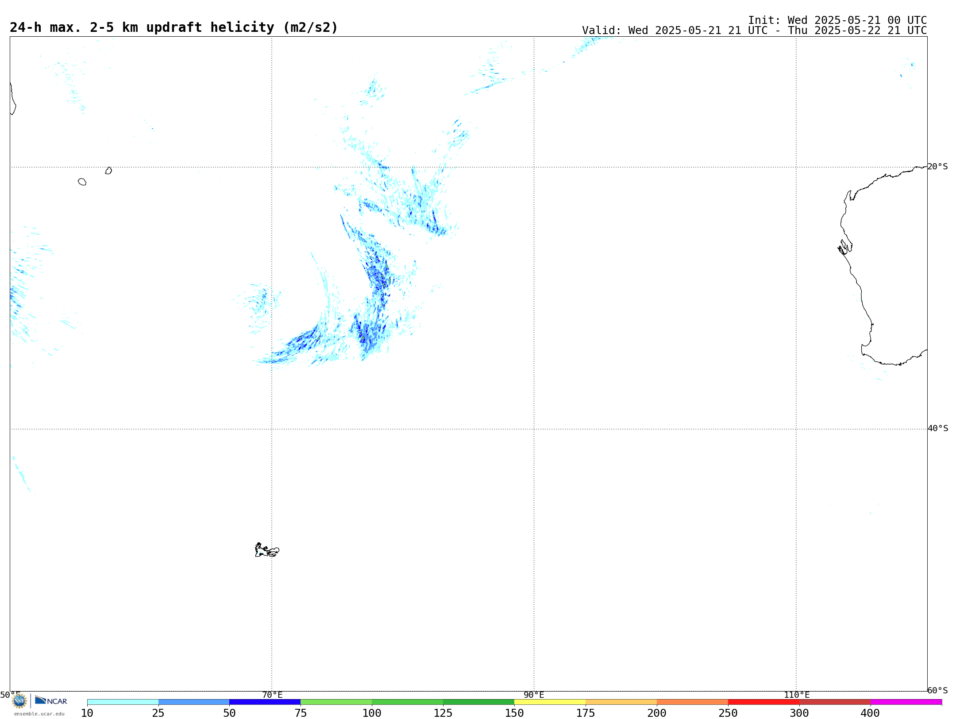Click the dark red 300-400 colorbar segment
Screen dimensions: 956x719
click(835, 702)
